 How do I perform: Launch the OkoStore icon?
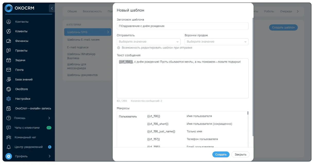click(x=8, y=89)
